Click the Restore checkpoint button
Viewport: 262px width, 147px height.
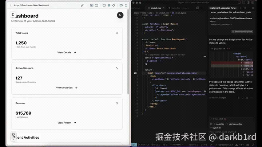pyautogui.click(x=242, y=32)
